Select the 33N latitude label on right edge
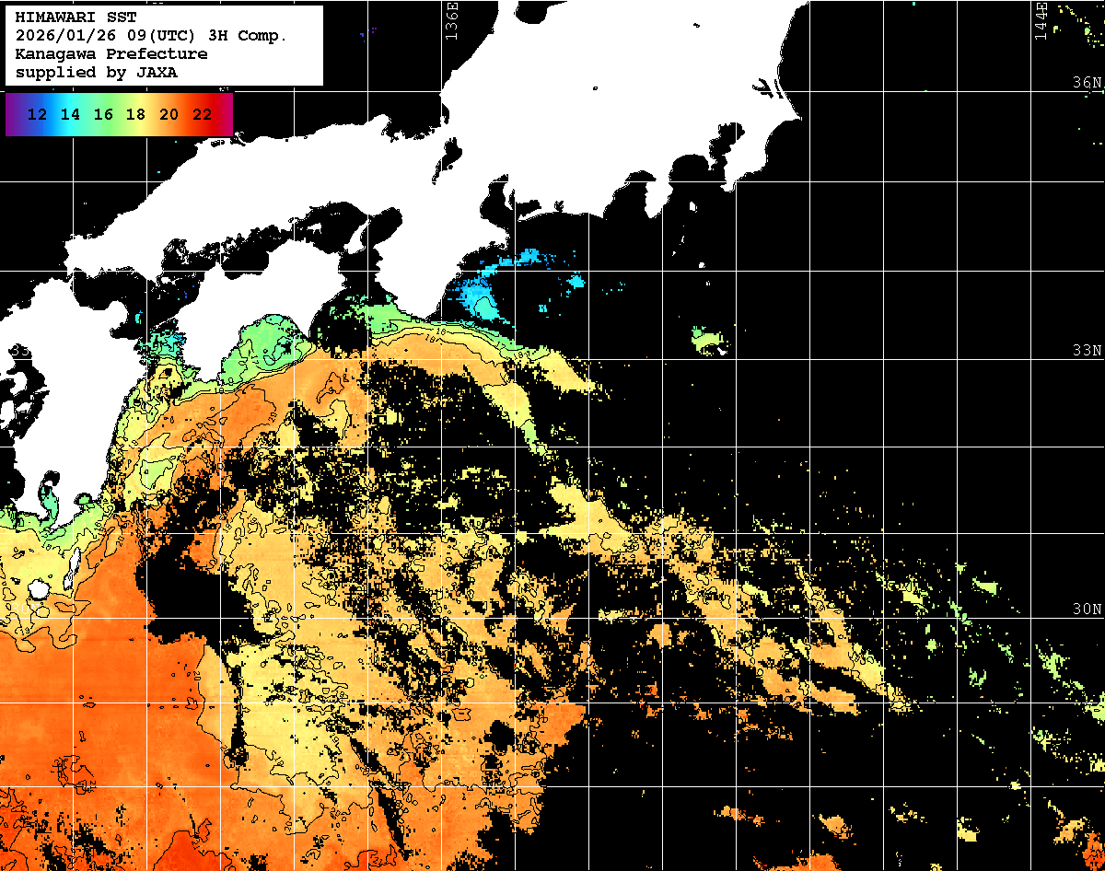The width and height of the screenshot is (1105, 871). [x=1087, y=351]
